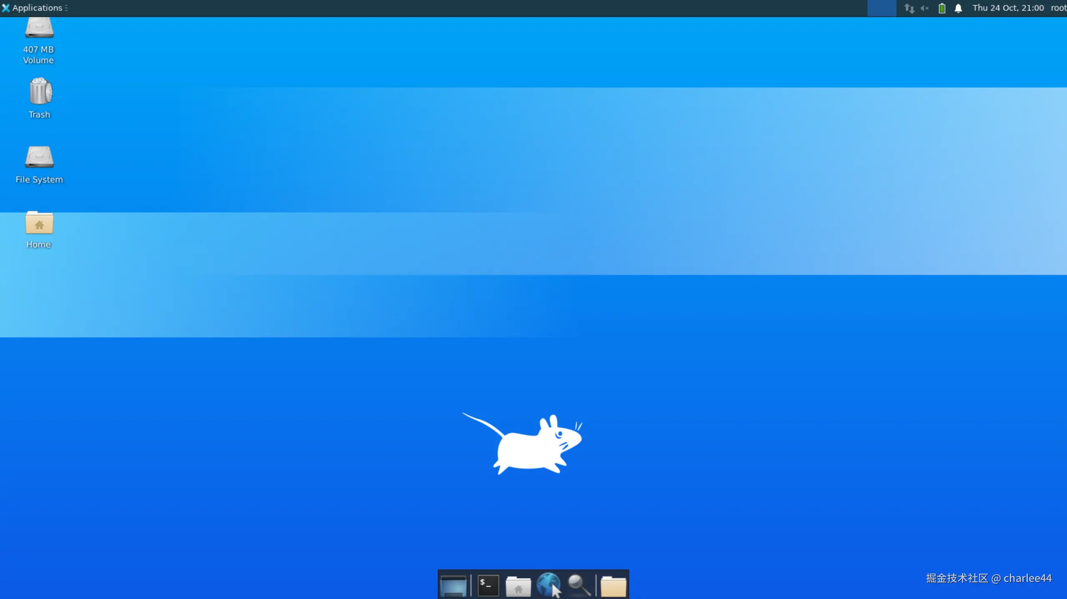Open the beige folder in dock
The width and height of the screenshot is (1067, 599).
pyautogui.click(x=613, y=586)
